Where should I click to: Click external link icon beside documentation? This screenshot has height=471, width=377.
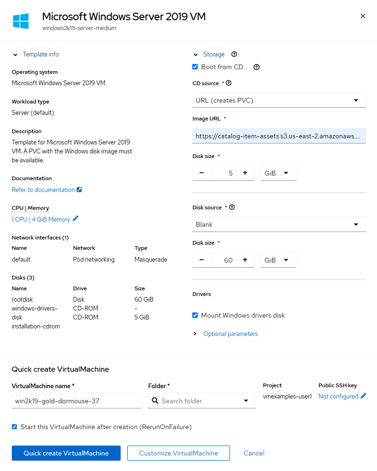click(x=79, y=190)
